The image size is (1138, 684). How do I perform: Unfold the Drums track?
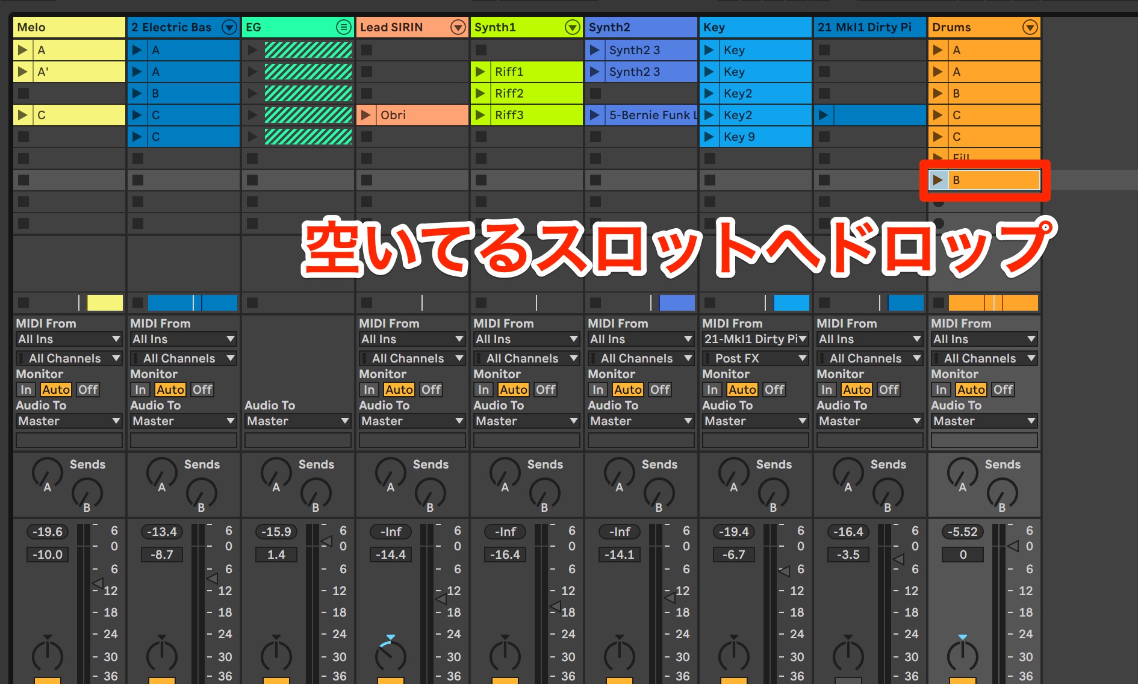[x=1030, y=27]
